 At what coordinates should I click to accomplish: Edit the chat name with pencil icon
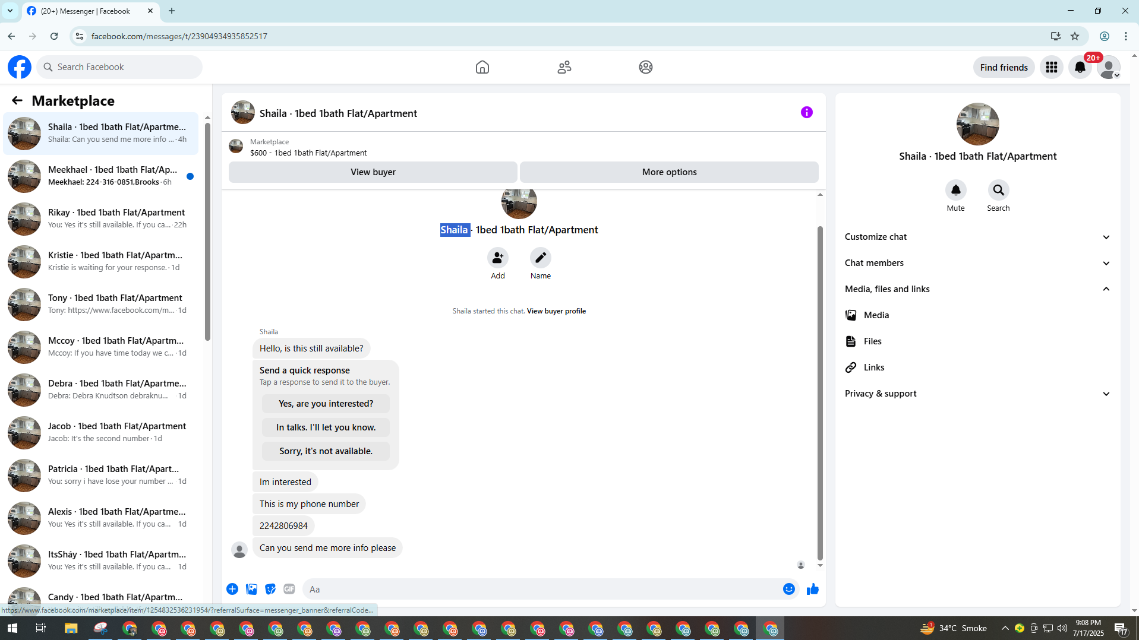click(x=541, y=258)
